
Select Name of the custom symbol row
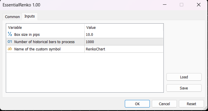coord(85,49)
